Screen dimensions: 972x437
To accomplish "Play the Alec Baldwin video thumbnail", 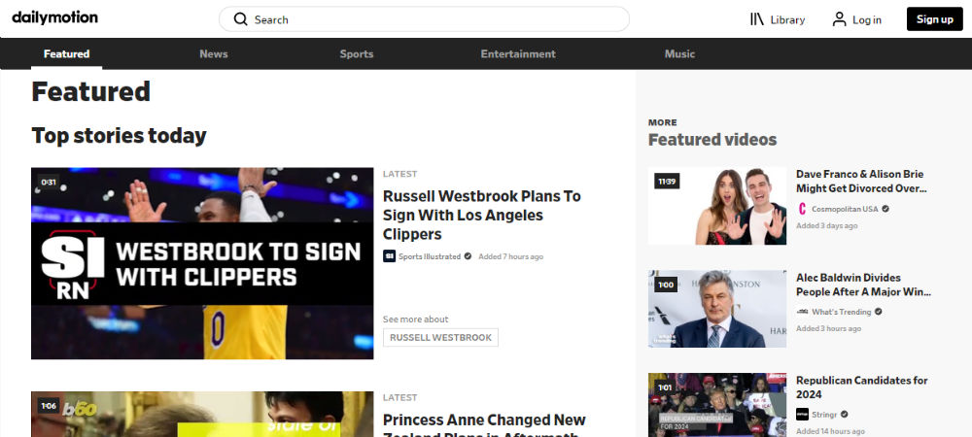I will 717,309.
